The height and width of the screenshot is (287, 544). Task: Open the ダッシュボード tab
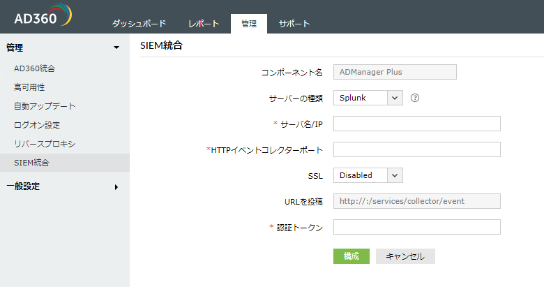click(x=139, y=24)
